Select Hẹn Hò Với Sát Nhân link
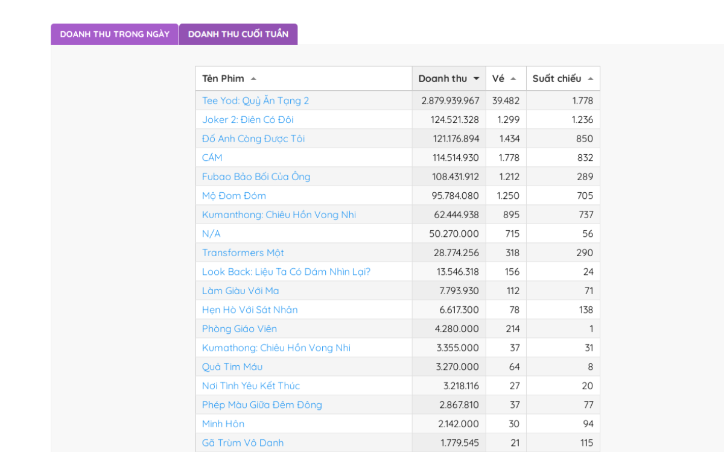This screenshot has width=724, height=452. tap(250, 310)
